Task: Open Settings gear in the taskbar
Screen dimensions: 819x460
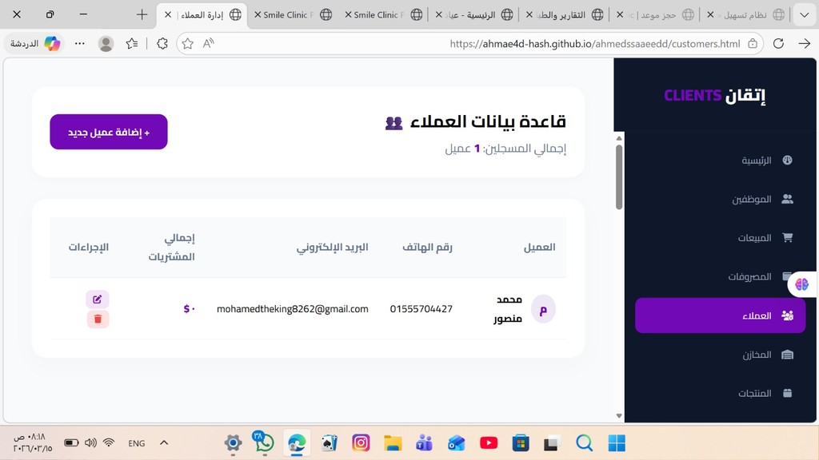Action: click(x=233, y=442)
